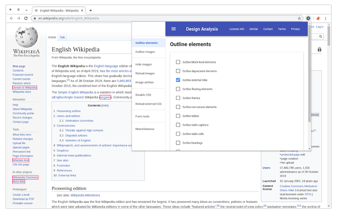339x212 pixels.
Task: Select Reload images in sidebar
Action: click(x=149, y=73)
